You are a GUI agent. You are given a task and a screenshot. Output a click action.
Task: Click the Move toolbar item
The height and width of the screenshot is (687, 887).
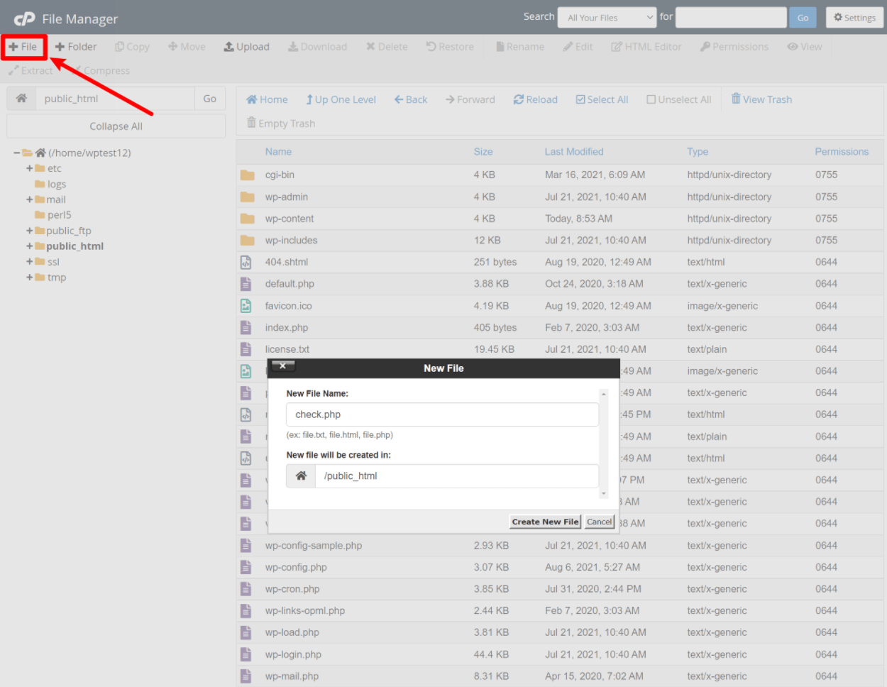pyautogui.click(x=187, y=47)
